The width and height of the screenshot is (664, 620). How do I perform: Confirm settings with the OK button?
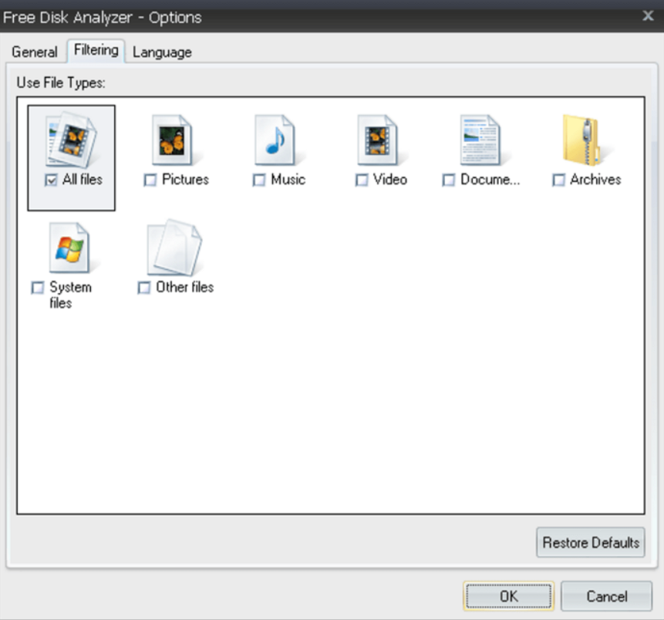508,596
